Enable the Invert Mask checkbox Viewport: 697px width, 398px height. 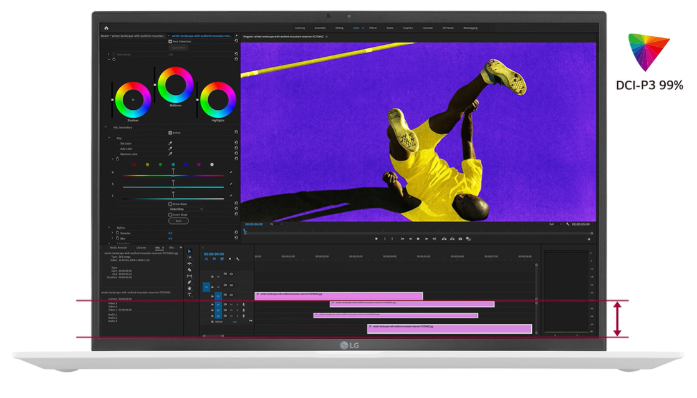coord(170,215)
